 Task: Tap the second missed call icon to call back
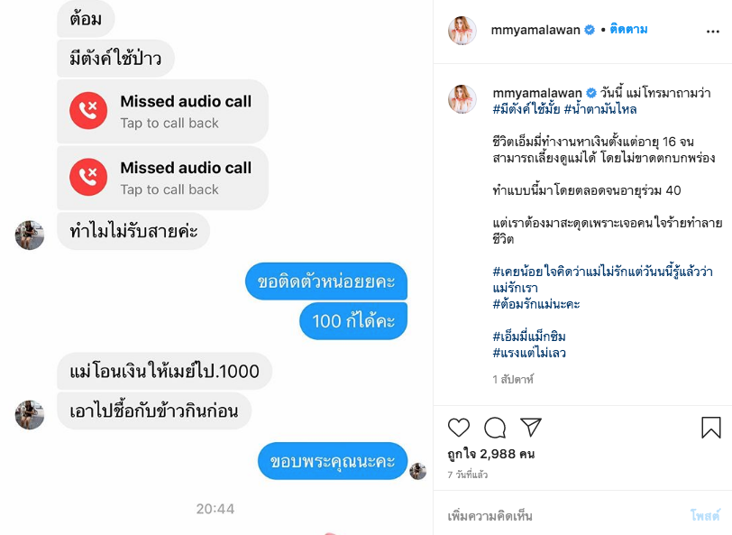tap(88, 177)
